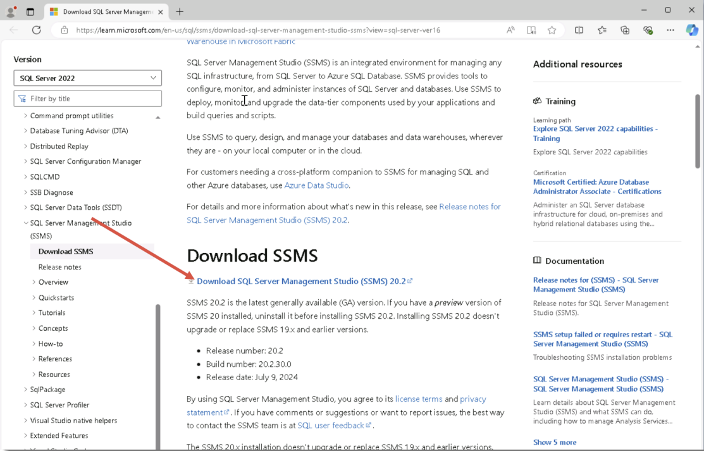Click the browser address bar URL
The width and height of the screenshot is (704, 451).
tap(257, 30)
